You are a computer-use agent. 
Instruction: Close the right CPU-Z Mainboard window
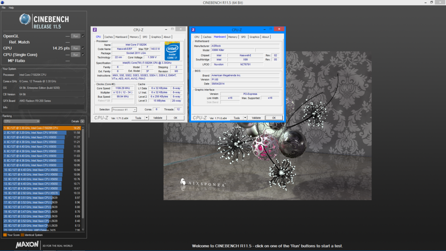(279, 29)
